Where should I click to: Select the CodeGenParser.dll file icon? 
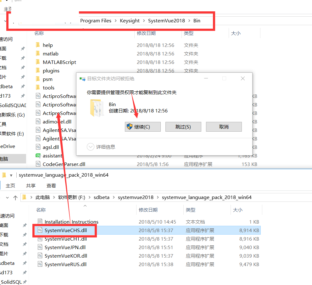(x=38, y=164)
